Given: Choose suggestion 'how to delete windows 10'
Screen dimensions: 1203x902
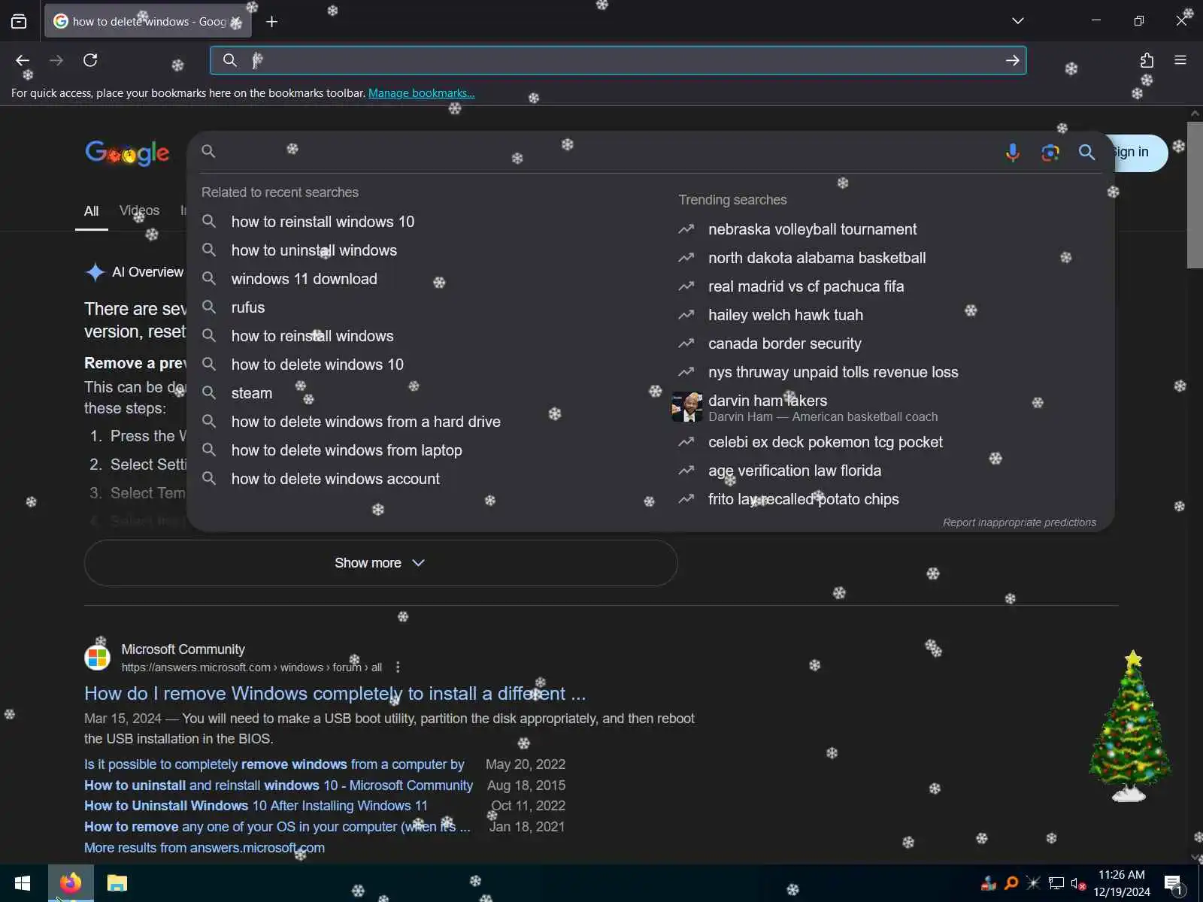Looking at the screenshot, I should [317, 365].
